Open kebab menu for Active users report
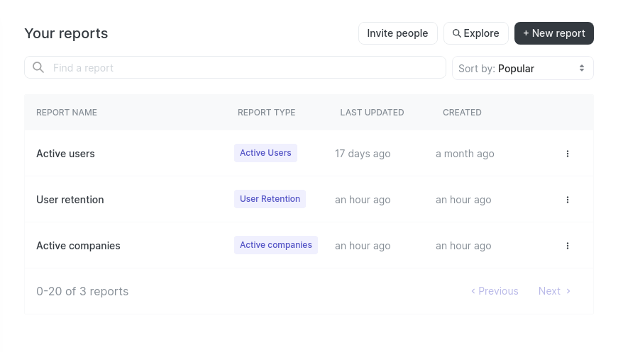 (x=568, y=154)
